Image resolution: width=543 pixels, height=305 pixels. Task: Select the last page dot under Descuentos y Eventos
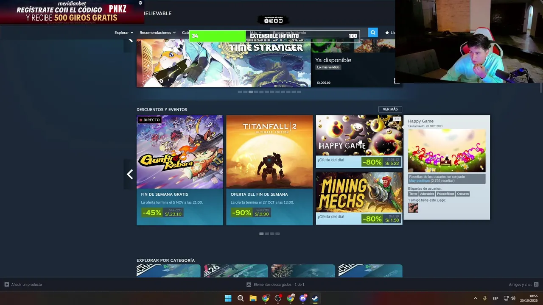point(277,234)
